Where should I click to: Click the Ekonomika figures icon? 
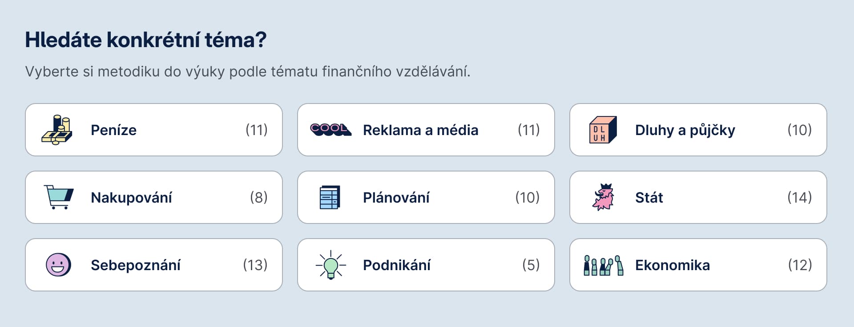[603, 265]
